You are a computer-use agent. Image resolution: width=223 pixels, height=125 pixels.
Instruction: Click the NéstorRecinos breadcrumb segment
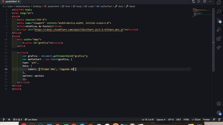coord(23,6)
